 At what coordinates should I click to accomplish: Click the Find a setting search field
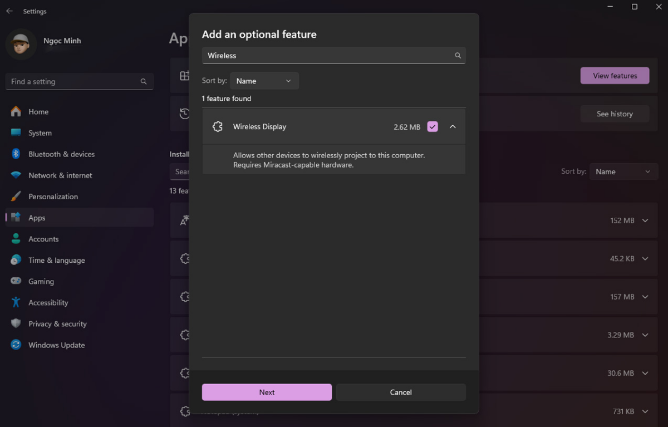[73, 81]
